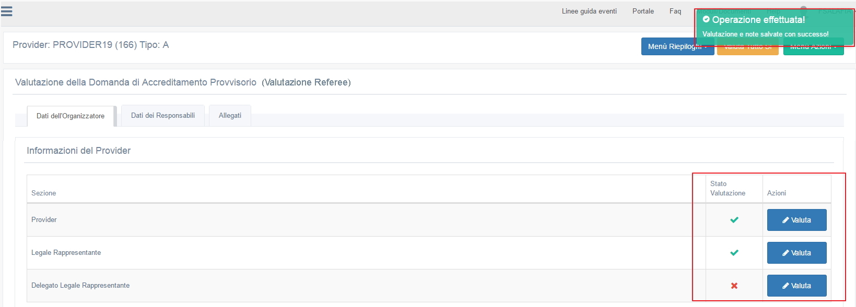Open the Linee guida eventi link
The height and width of the screenshot is (307, 856).
589,11
